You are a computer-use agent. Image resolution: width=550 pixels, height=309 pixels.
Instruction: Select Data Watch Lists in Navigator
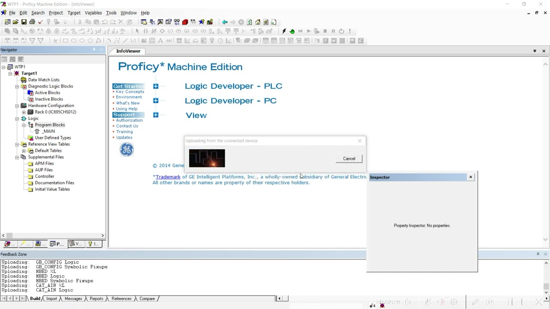tap(44, 80)
